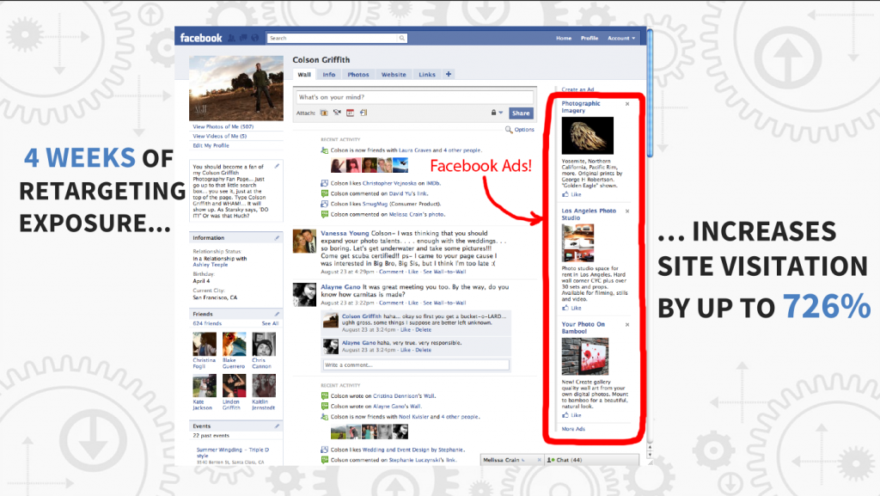
Task: Click the Write a comment field
Action: click(x=416, y=365)
